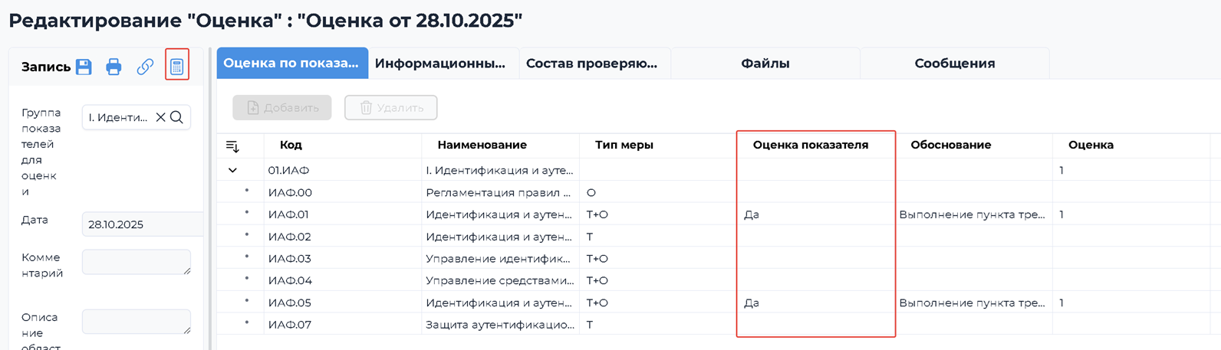Open indicator group search via magnifier icon
The image size is (1221, 350).
(176, 117)
